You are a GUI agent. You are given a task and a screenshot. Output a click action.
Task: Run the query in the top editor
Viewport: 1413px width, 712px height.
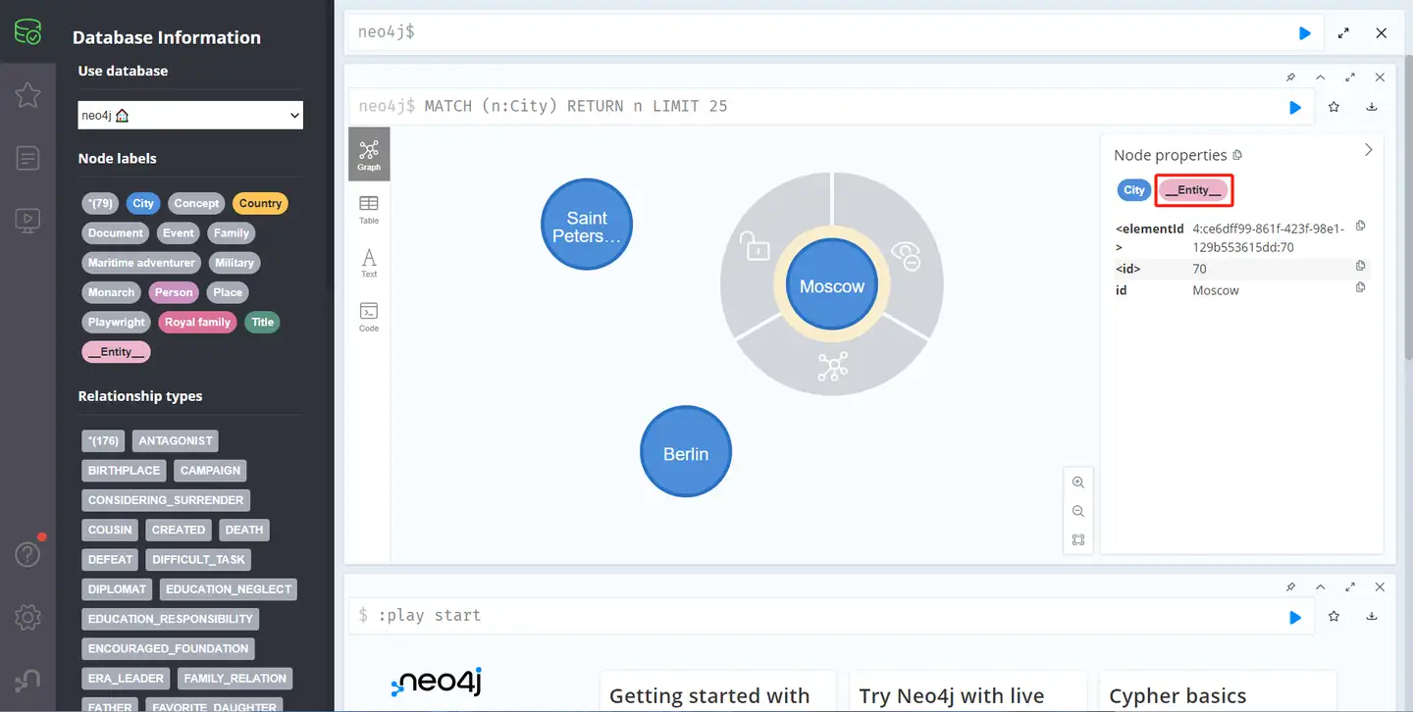1305,33
